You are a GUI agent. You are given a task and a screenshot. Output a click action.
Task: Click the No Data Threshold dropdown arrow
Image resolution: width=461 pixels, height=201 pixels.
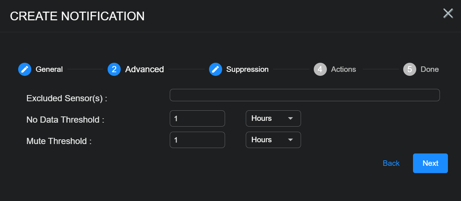(290, 119)
